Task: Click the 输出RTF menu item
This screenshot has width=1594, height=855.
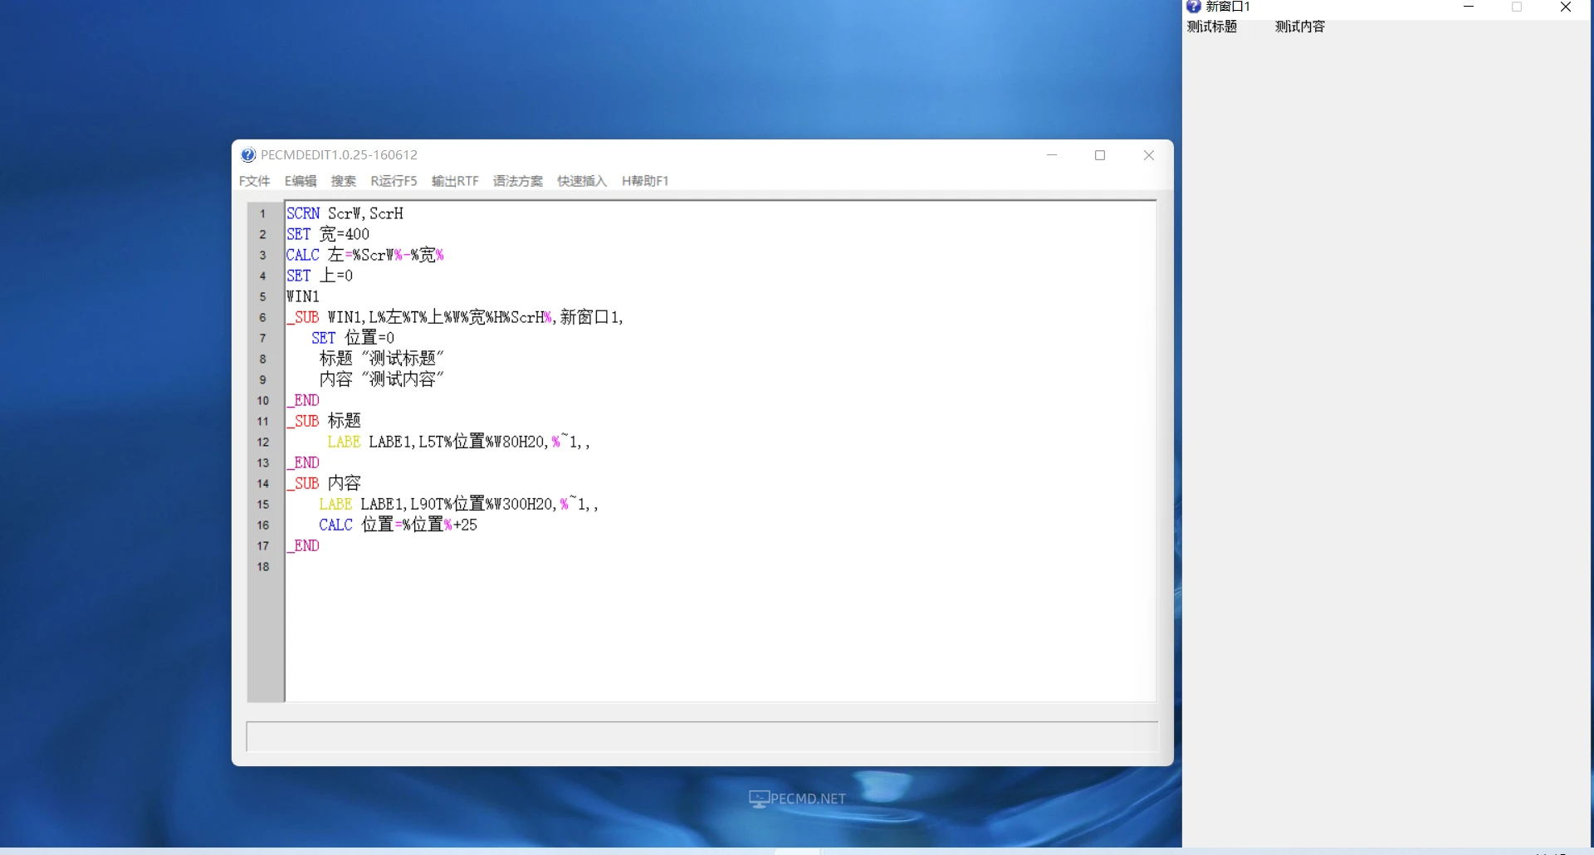Action: click(455, 181)
